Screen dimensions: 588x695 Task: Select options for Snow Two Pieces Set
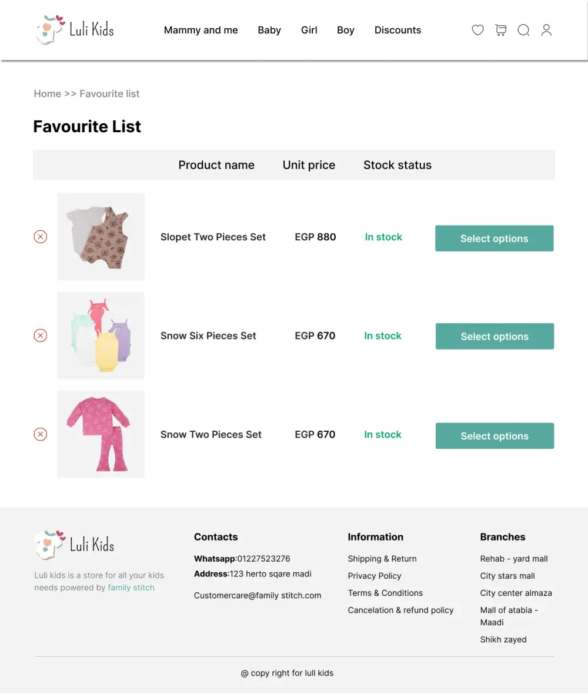click(494, 436)
